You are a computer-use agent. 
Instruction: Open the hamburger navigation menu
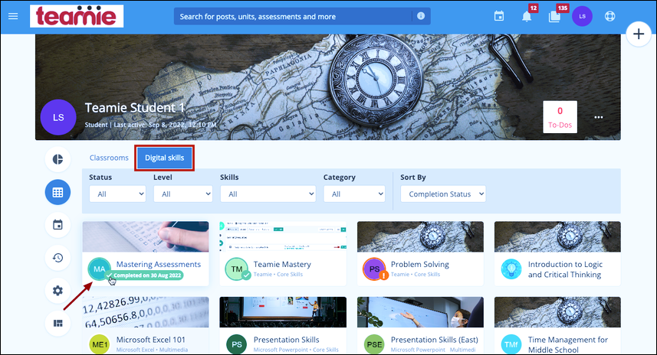13,16
